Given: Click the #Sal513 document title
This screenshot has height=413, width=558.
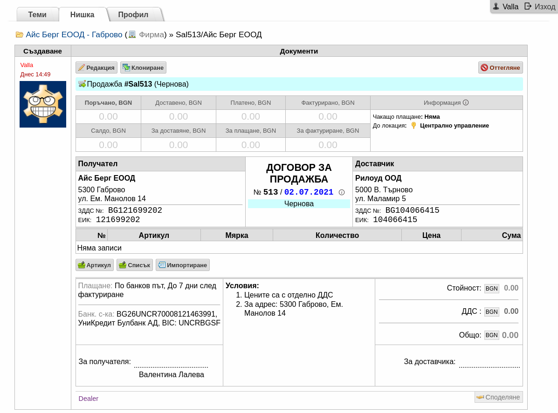Looking at the screenshot, I should tap(138, 84).
